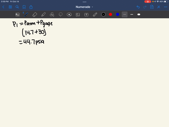Go back with the left chevron
Viewport: 169px width, 127px height.
point(3,7)
